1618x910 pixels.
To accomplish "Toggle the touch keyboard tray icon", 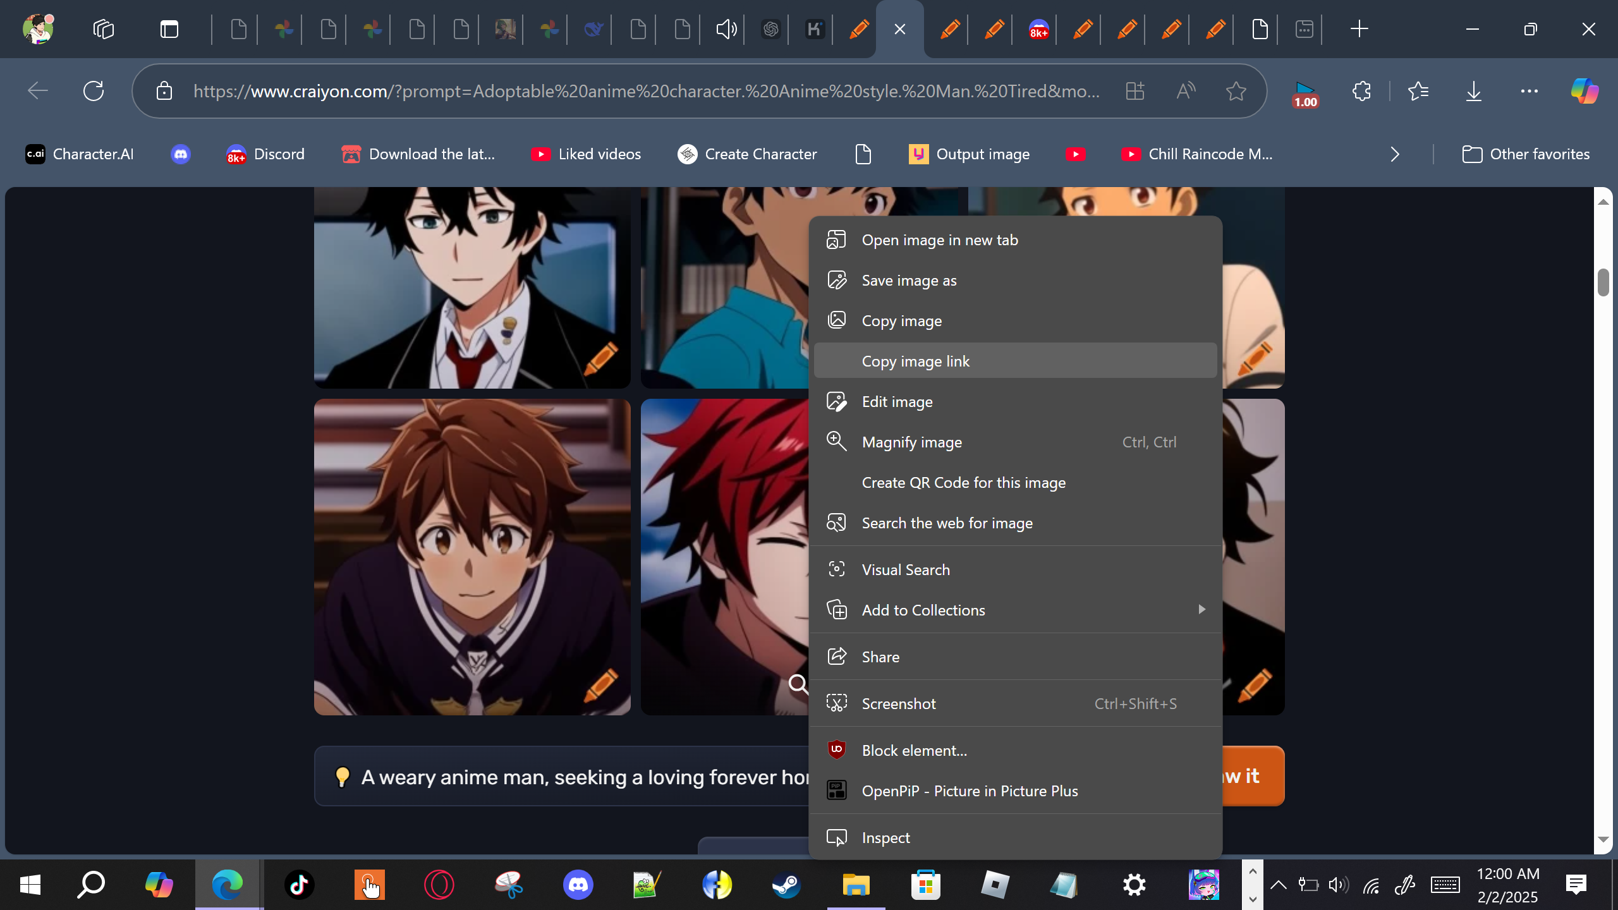I will point(1445,885).
